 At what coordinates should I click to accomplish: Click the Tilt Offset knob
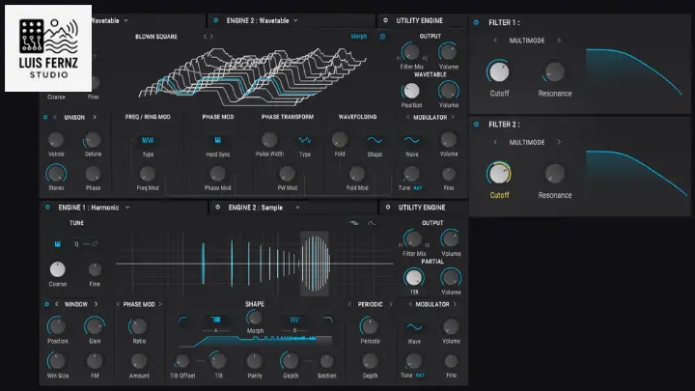click(x=182, y=361)
